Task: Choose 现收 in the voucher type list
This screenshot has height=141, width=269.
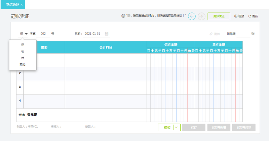Action: click(x=23, y=65)
